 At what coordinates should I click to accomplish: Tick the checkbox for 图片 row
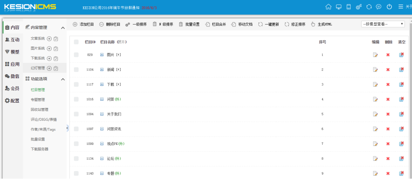[76, 55]
